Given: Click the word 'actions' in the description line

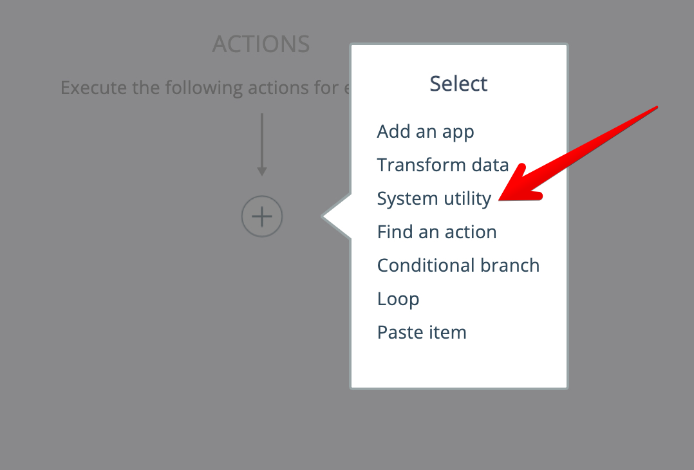Looking at the screenshot, I should pyautogui.click(x=280, y=88).
